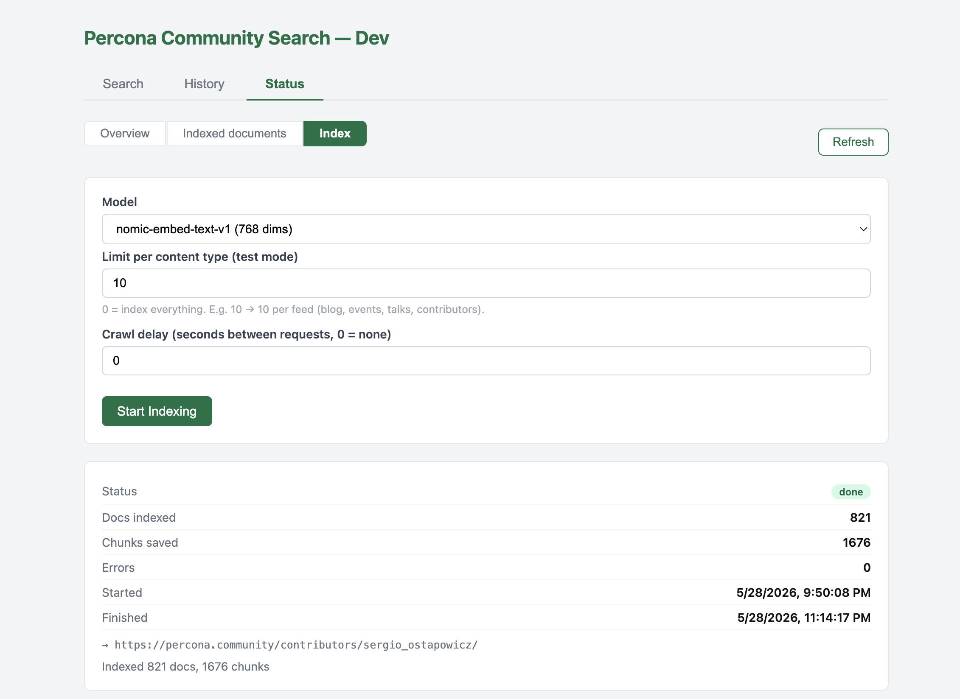Open the Model dropdown

pos(486,229)
